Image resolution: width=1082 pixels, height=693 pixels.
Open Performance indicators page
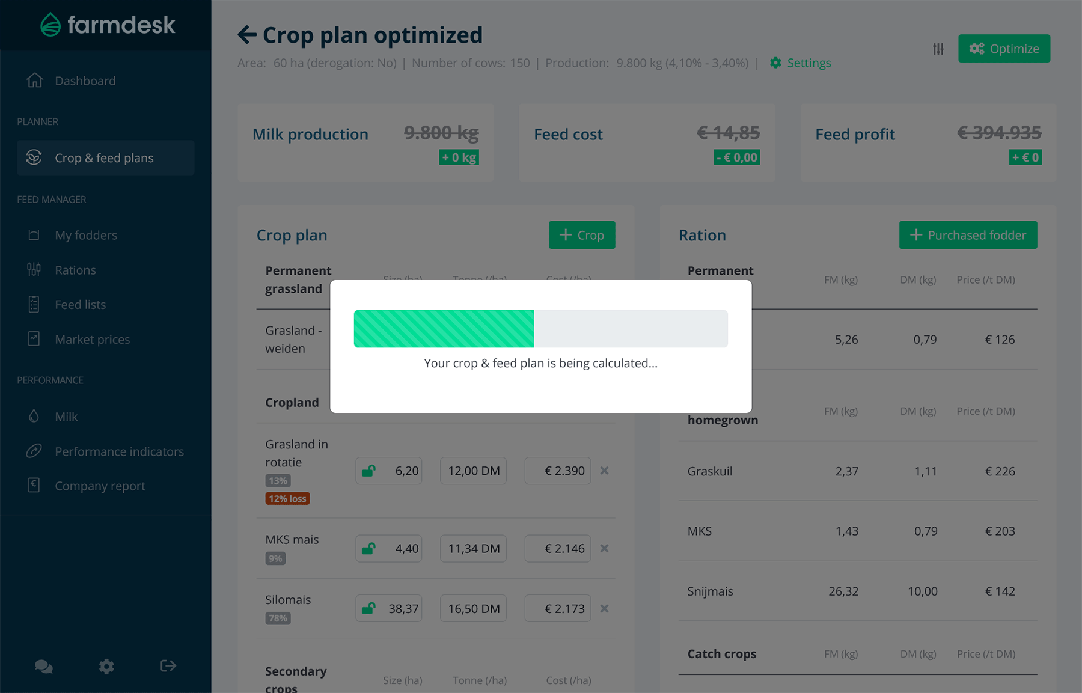(x=119, y=451)
